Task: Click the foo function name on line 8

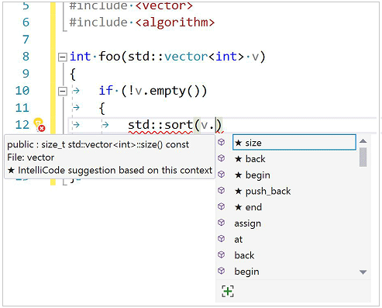Action: 110,57
